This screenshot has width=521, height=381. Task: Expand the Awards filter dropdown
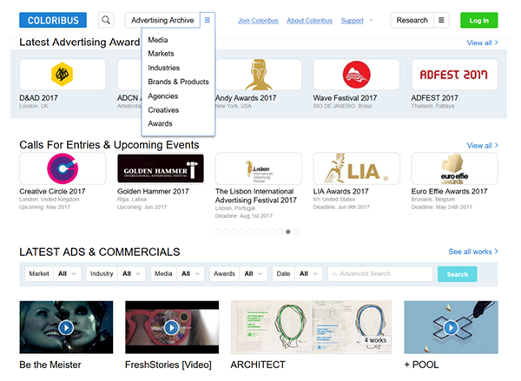(x=254, y=273)
